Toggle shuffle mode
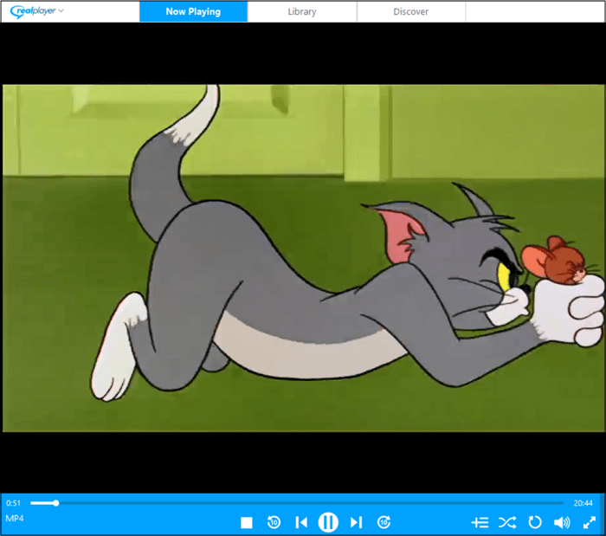The image size is (606, 536). pos(507,522)
